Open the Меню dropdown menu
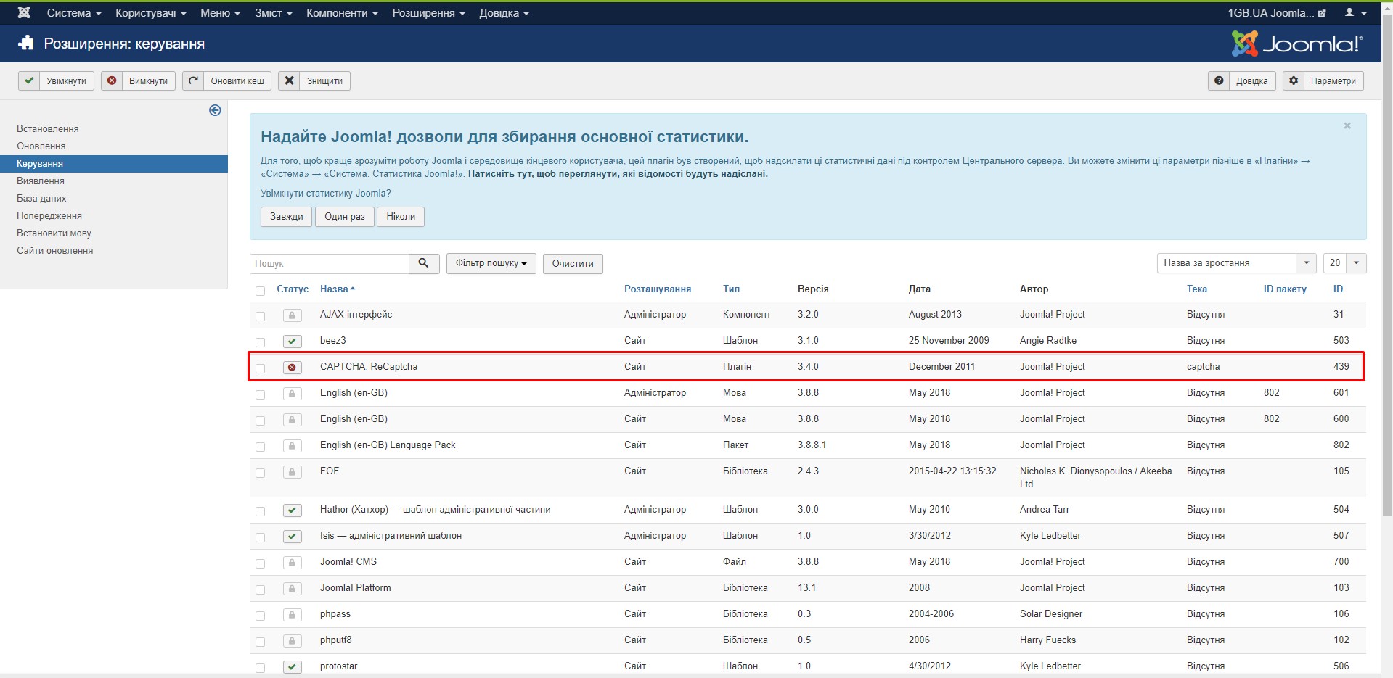The height and width of the screenshot is (678, 1393). pyautogui.click(x=220, y=13)
